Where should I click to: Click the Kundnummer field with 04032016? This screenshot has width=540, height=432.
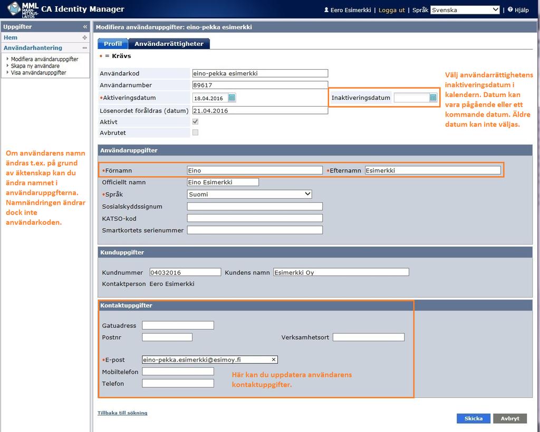pyautogui.click(x=185, y=273)
